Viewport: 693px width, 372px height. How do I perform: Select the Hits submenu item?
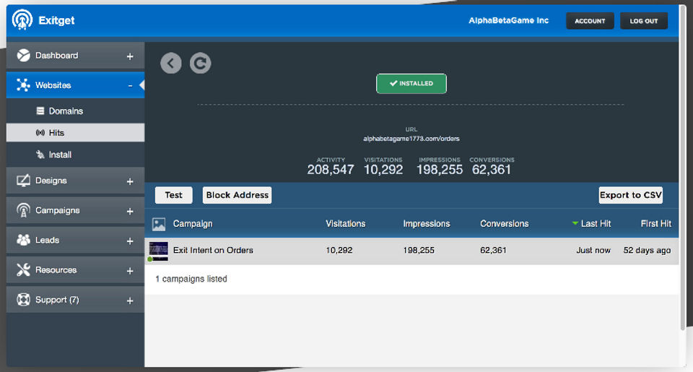[75, 133]
